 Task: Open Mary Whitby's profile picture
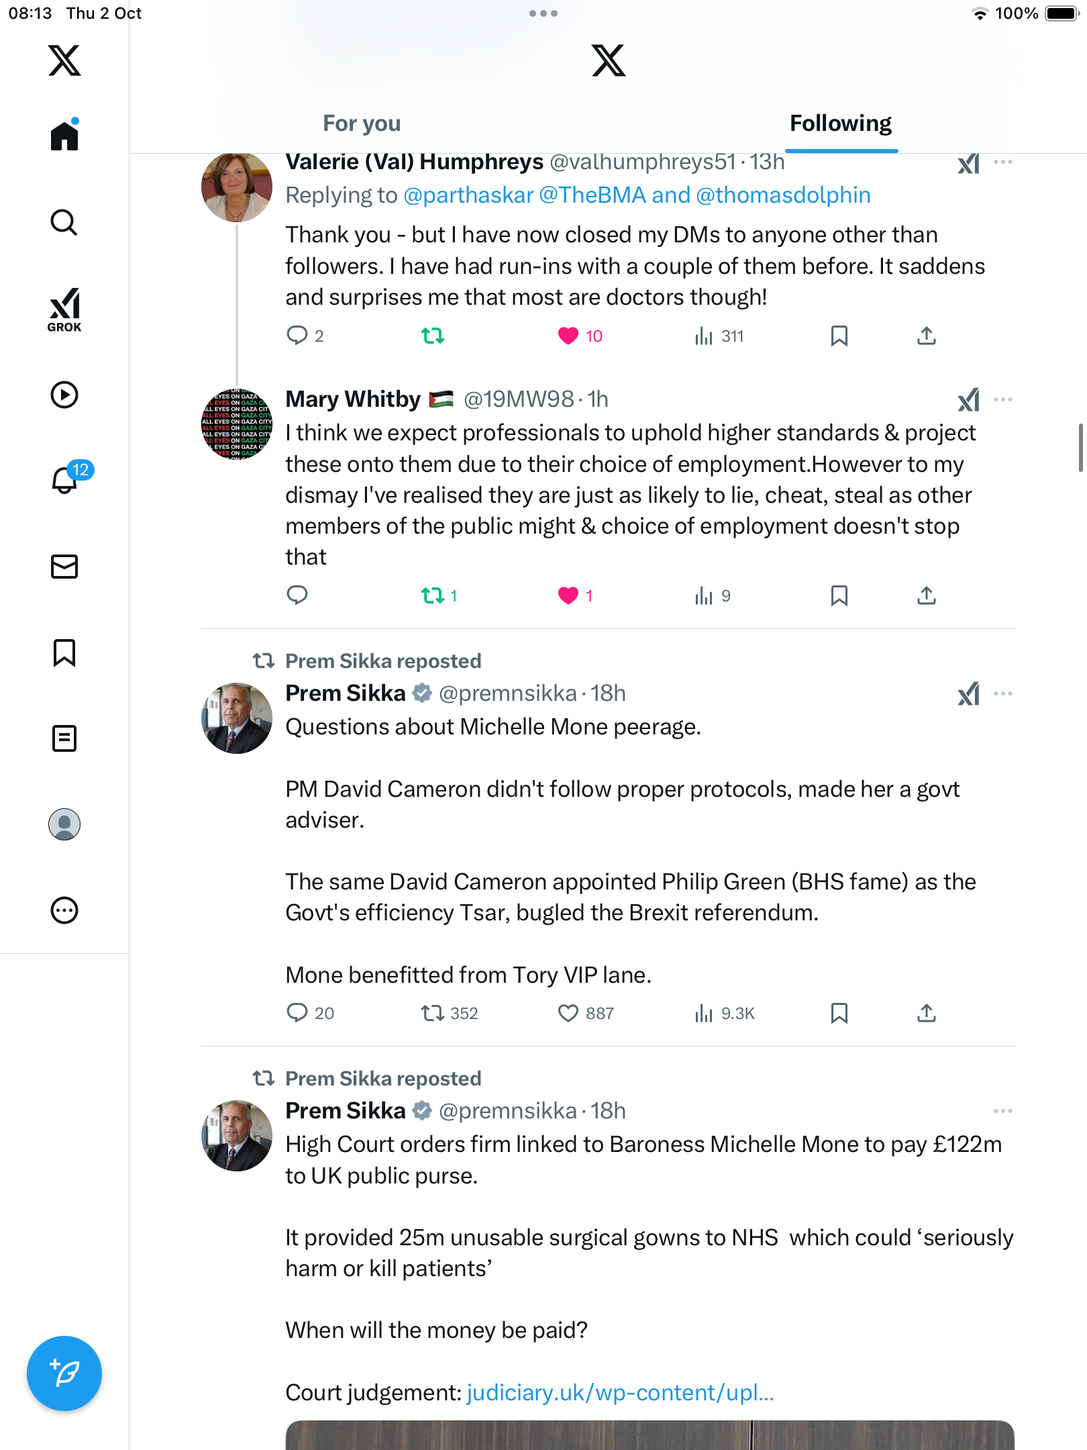(237, 424)
